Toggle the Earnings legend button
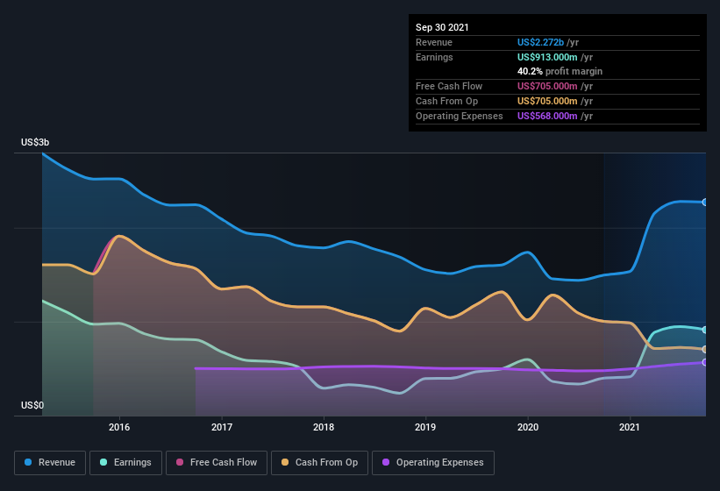The width and height of the screenshot is (720, 491). 125,463
